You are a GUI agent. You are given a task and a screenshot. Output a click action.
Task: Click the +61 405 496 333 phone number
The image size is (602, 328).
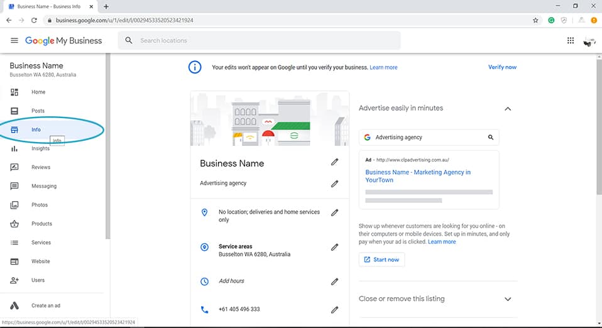[239, 310]
